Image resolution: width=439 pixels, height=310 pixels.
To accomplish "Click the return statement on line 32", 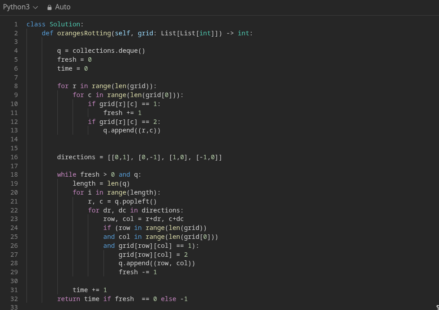I will click(122, 299).
